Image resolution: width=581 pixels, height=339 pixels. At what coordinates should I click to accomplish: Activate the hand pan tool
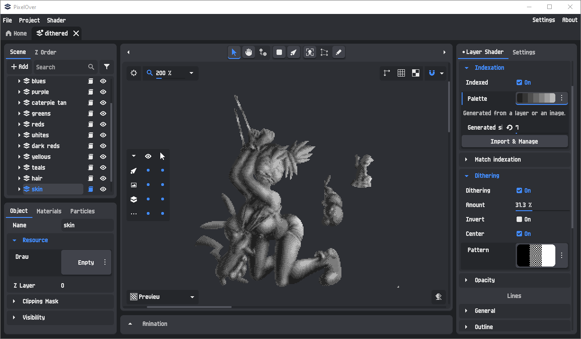click(249, 52)
